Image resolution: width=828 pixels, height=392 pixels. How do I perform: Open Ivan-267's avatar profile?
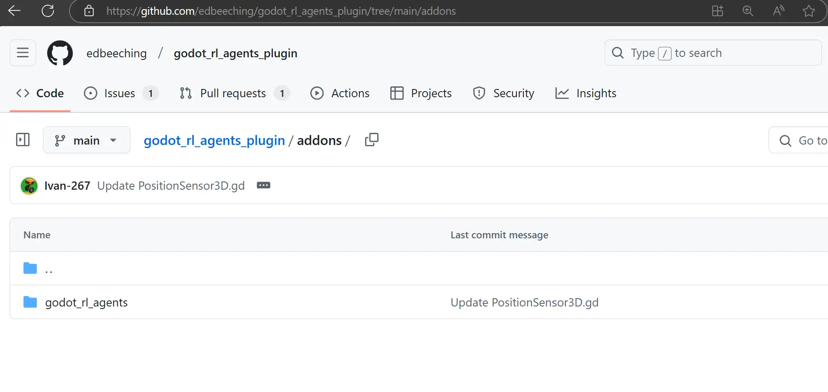[x=29, y=186]
